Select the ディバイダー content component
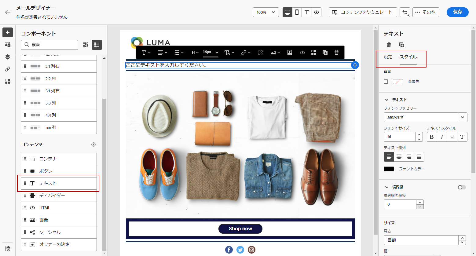This screenshot has width=476, height=256. (59, 196)
